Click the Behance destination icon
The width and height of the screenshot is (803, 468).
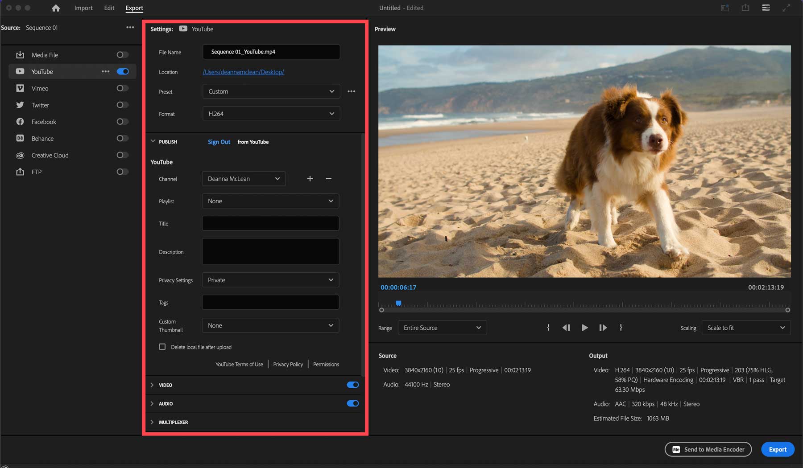[x=20, y=139]
